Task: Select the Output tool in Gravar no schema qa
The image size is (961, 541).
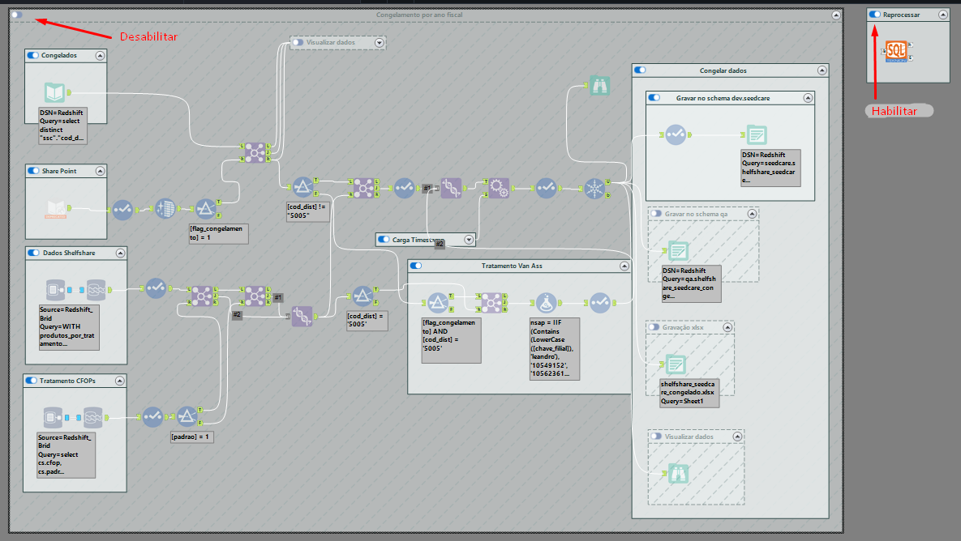Action: [678, 251]
